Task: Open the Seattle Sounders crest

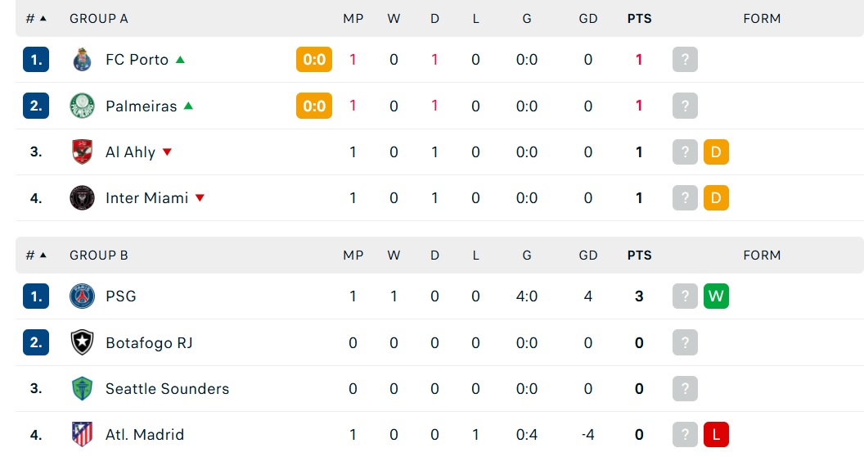Action: [x=82, y=388]
